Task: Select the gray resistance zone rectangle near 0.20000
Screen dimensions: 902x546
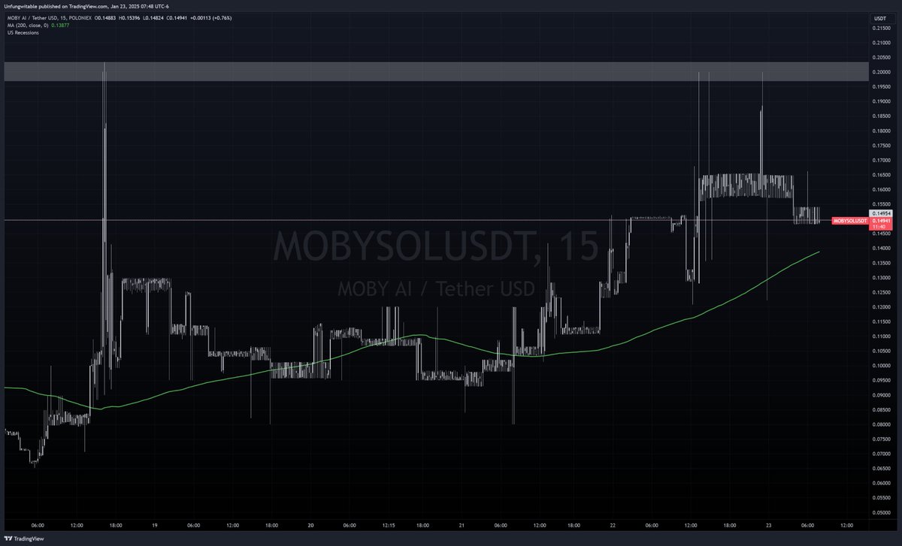Action: coord(436,71)
